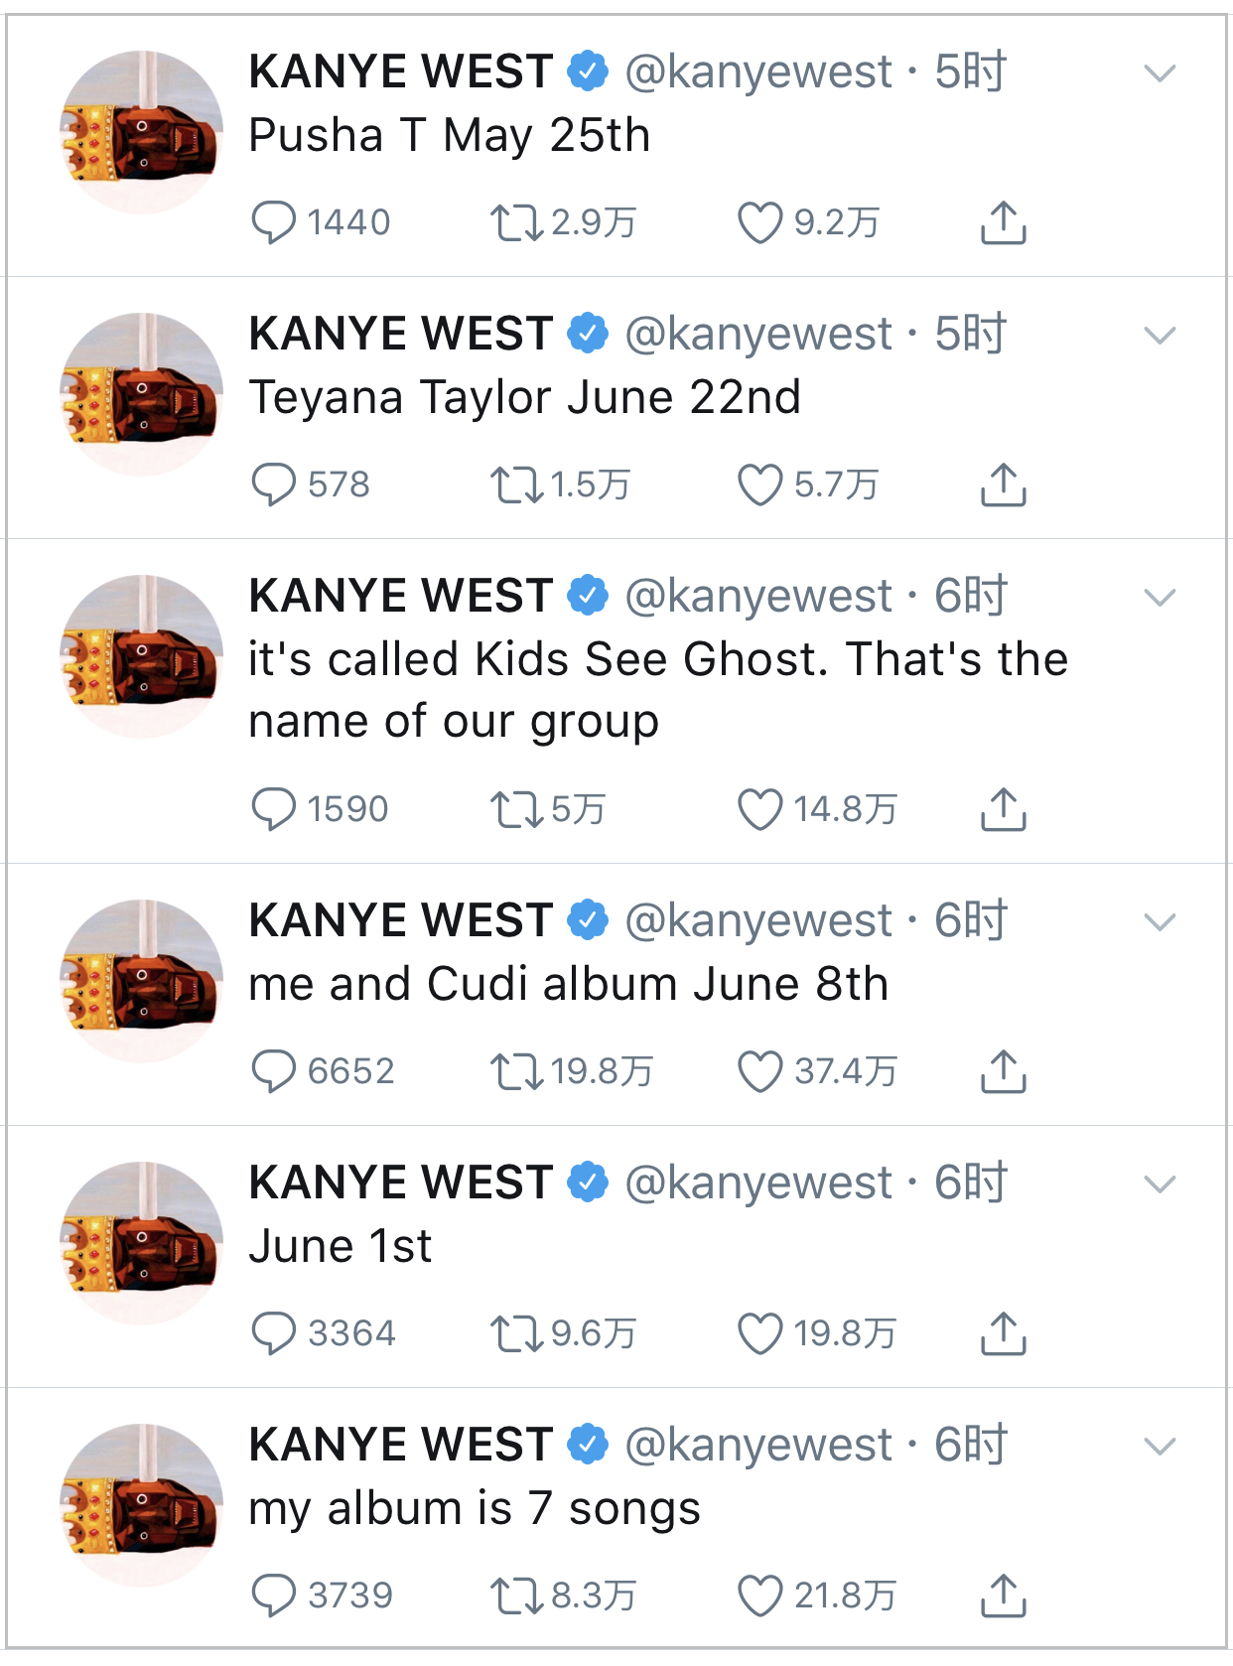
Task: Like the Kids See Ghost tweet
Action: 759,809
